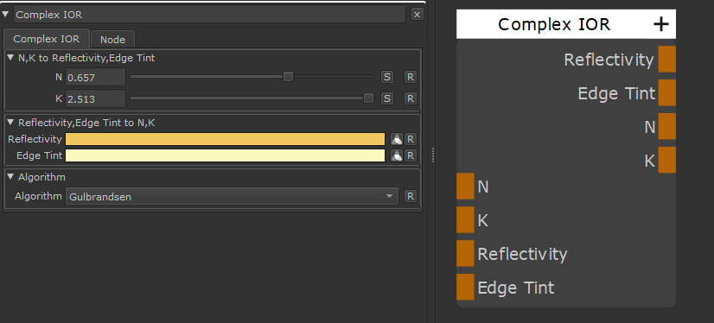Select the Complex IOR tab
Image resolution: width=714 pixels, height=323 pixels.
(46, 39)
